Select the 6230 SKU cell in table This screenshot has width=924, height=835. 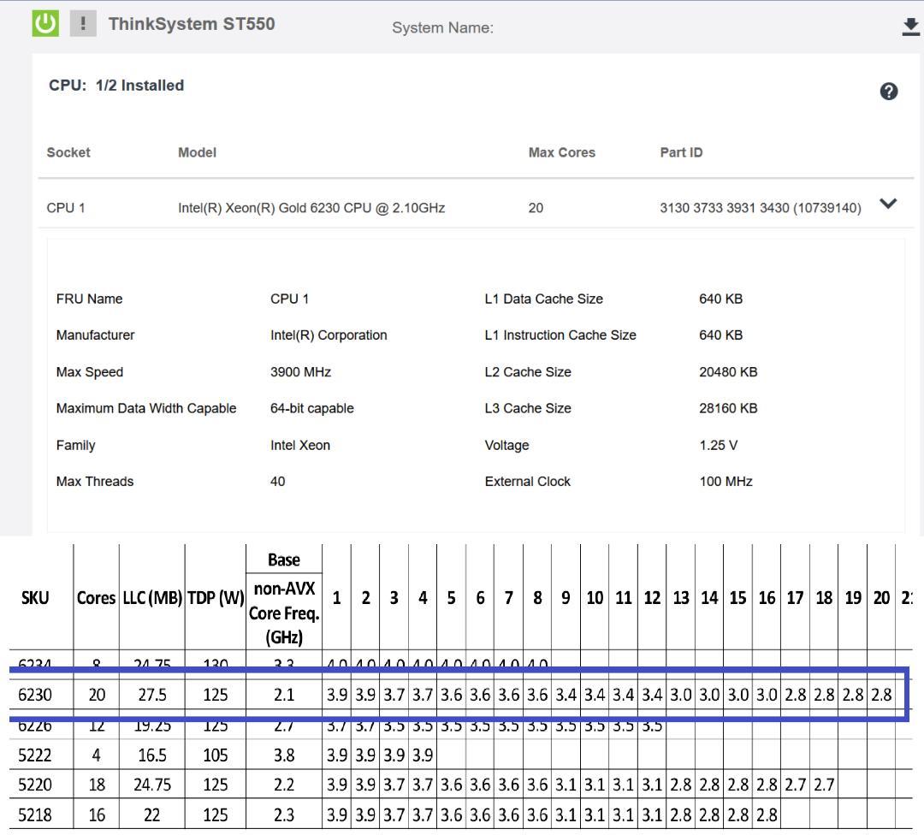pos(35,696)
